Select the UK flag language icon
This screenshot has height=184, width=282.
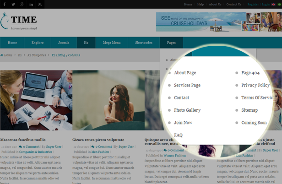(x=273, y=4)
